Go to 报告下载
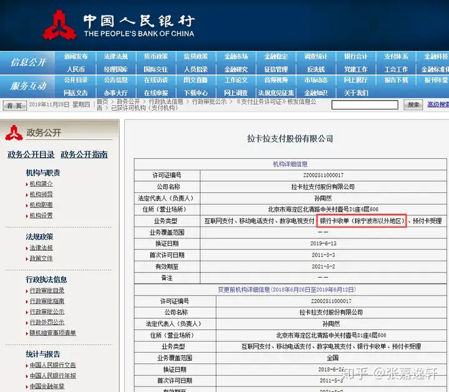 coord(396,80)
